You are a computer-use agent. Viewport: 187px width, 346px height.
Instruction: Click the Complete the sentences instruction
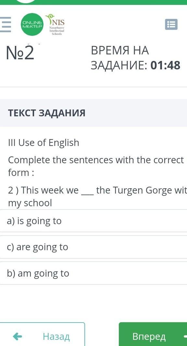[x=96, y=166]
